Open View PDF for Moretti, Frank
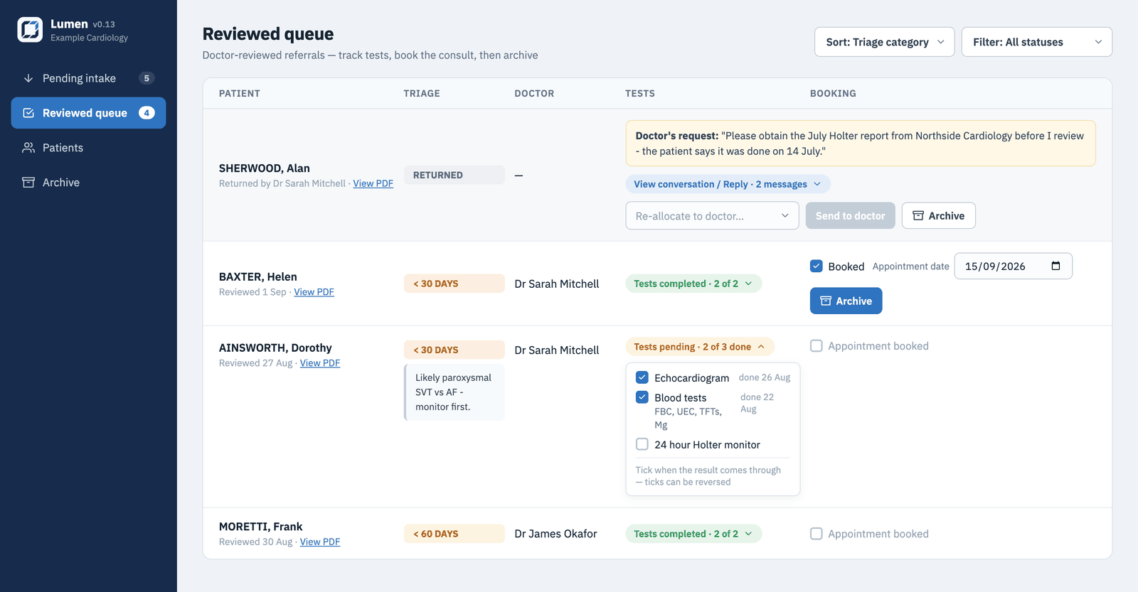The width and height of the screenshot is (1138, 592). 320,542
